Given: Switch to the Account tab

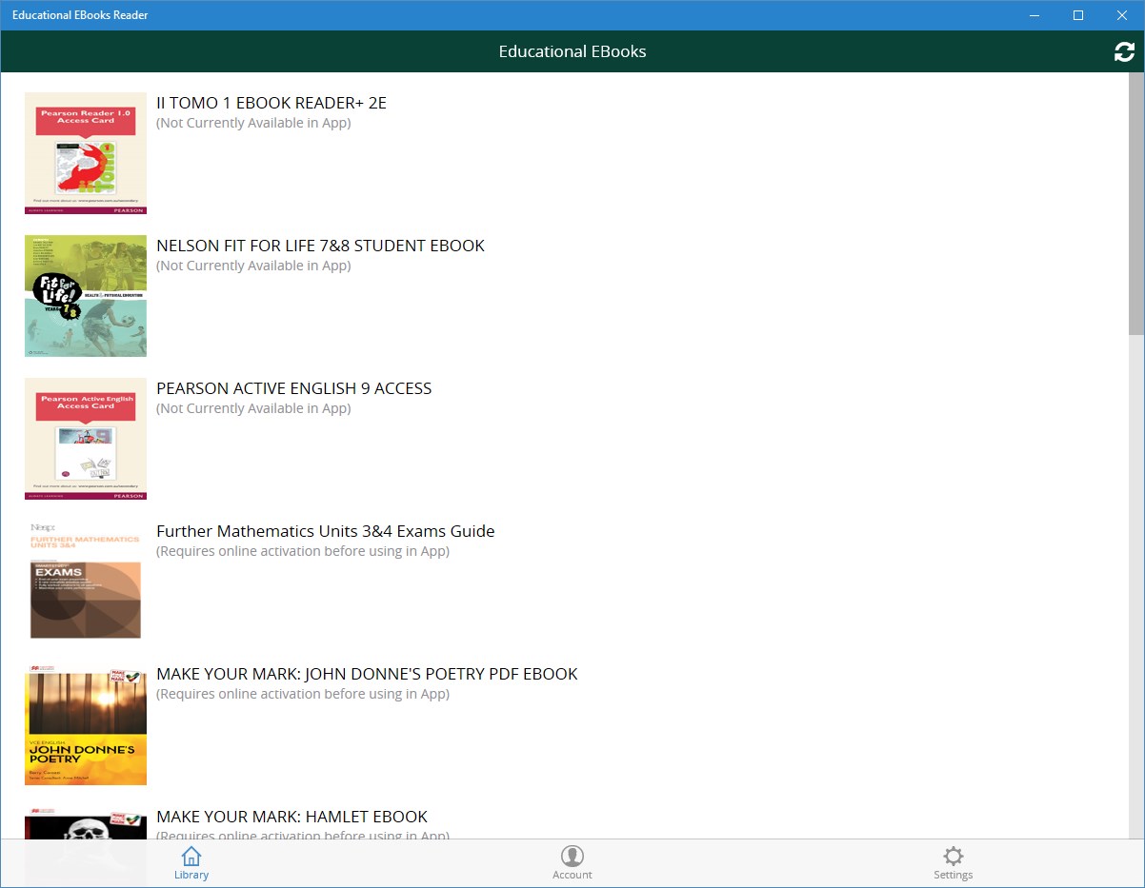Looking at the screenshot, I should coord(572,863).
